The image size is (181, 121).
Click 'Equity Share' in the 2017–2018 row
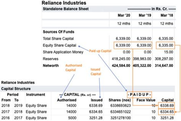pos(36,112)
